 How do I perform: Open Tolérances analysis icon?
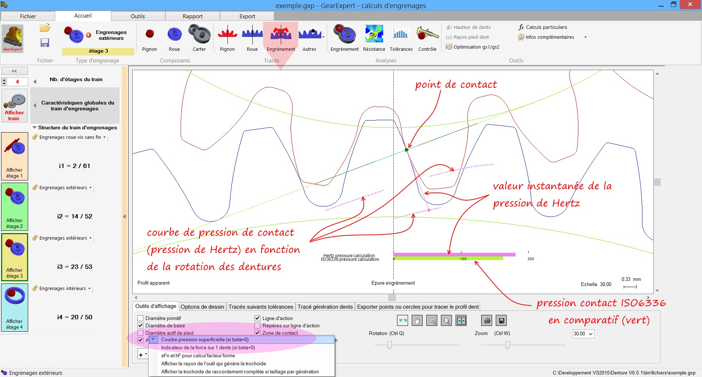(x=401, y=34)
